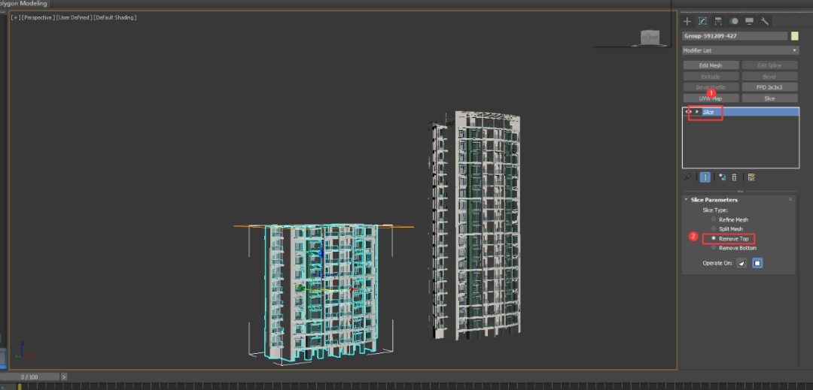The image size is (813, 390).
Task: Open Configure Modifier Sets icon
Action: [752, 177]
